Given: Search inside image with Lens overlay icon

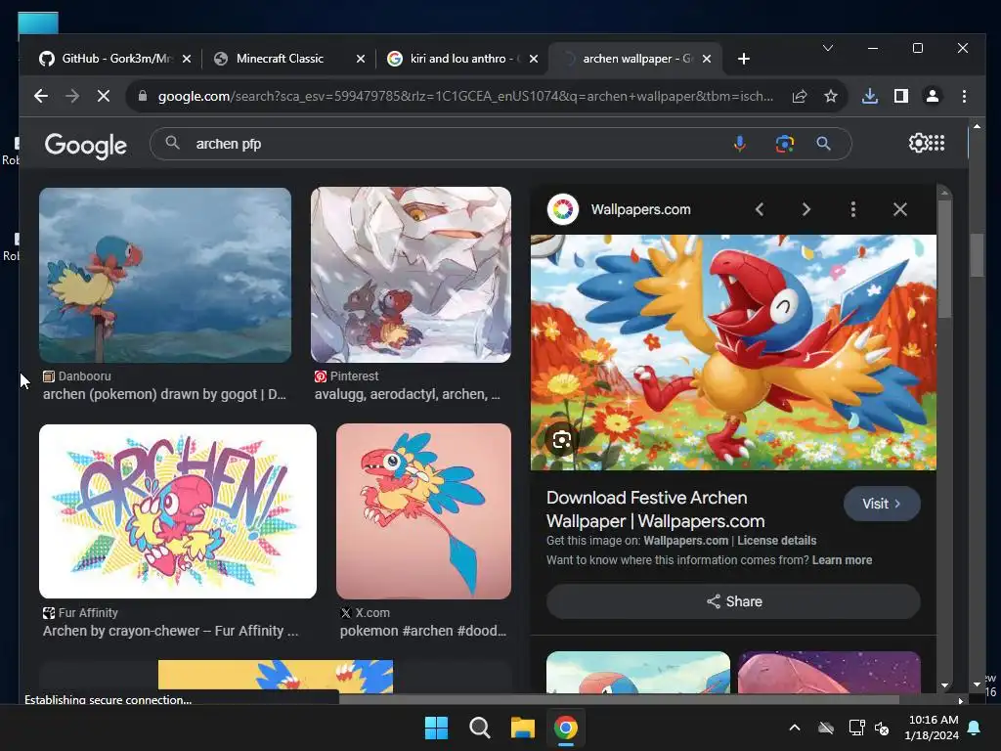Looking at the screenshot, I should 562,440.
